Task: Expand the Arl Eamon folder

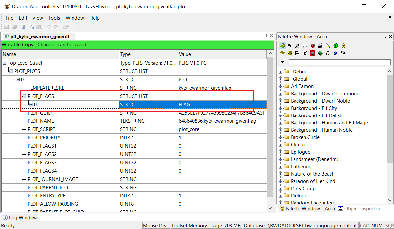Action: [x=281, y=86]
